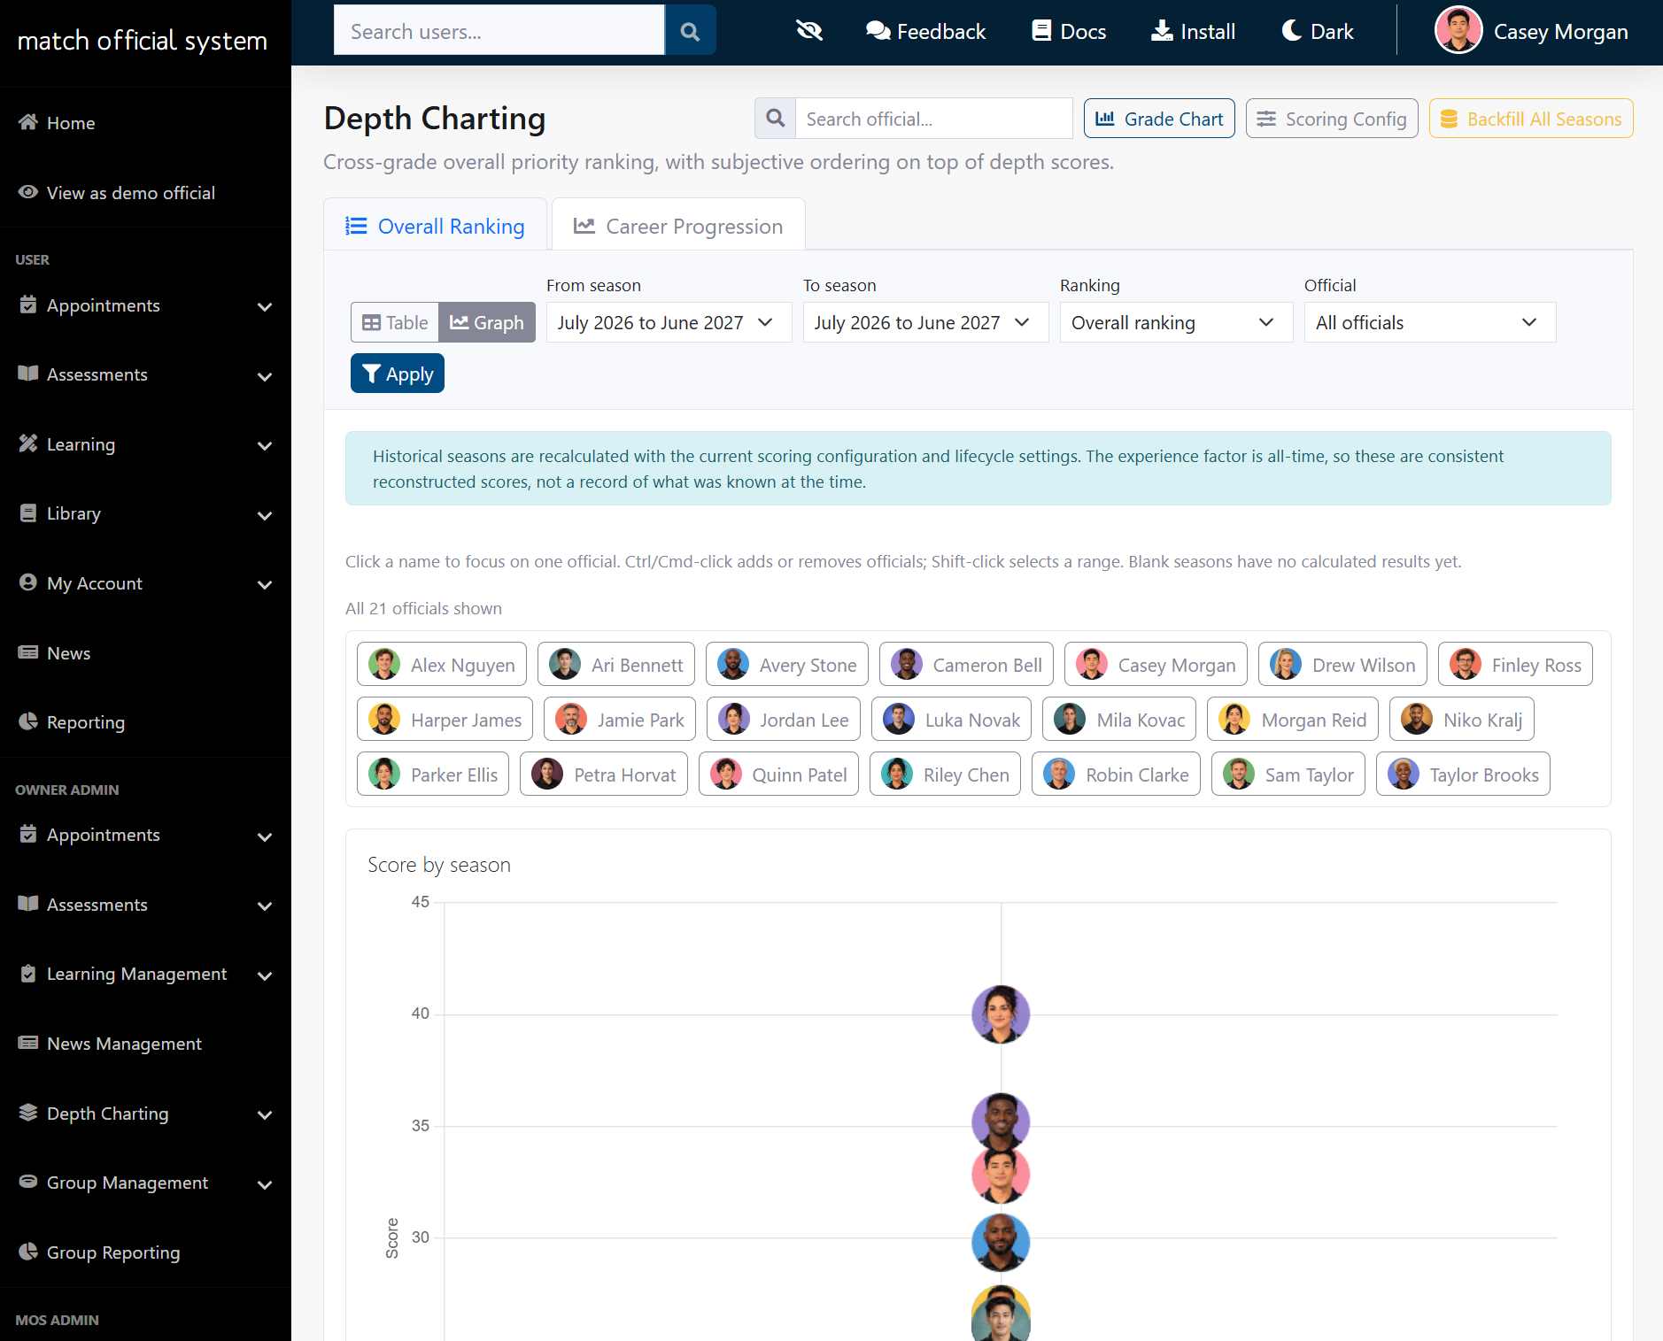Focus on official Alex Nguyen
This screenshot has height=1341, width=1663.
[x=442, y=664]
